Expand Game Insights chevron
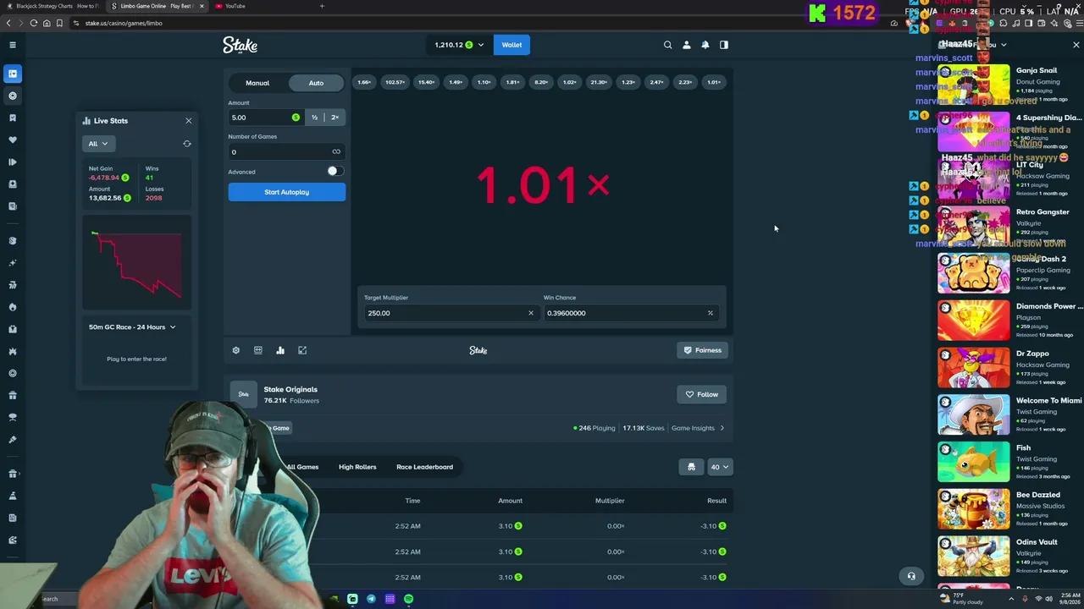This screenshot has width=1084, height=609. [x=722, y=428]
